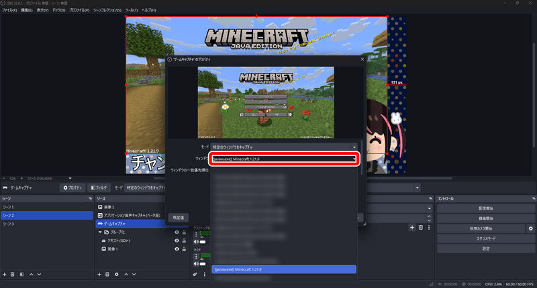Select シーン 3 in scene list
This screenshot has width=537, height=288.
(46, 224)
